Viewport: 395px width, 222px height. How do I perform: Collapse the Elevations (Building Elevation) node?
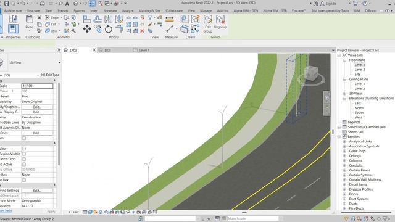pyautogui.click(x=344, y=98)
